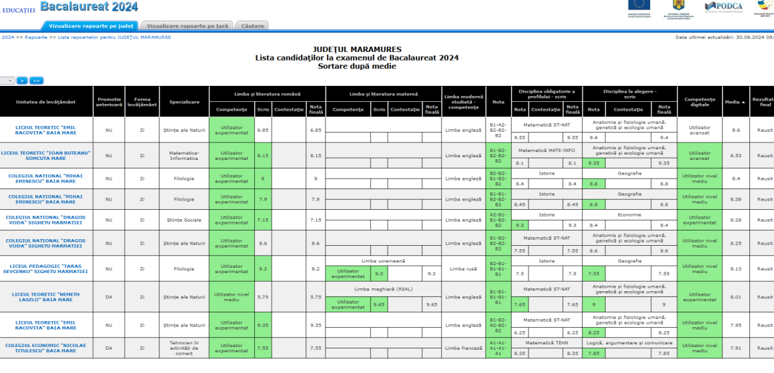Image resolution: width=774 pixels, height=373 pixels.
Task: Click the 2024 breadcrumb link
Action: [x=7, y=37]
